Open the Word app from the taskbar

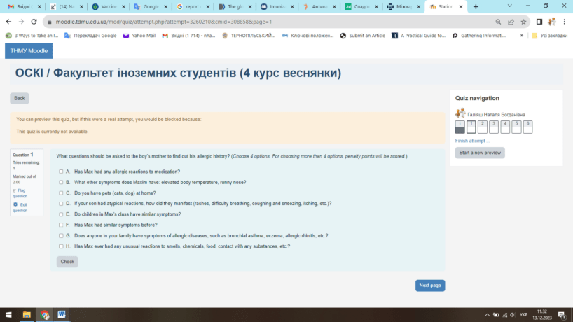click(x=61, y=314)
